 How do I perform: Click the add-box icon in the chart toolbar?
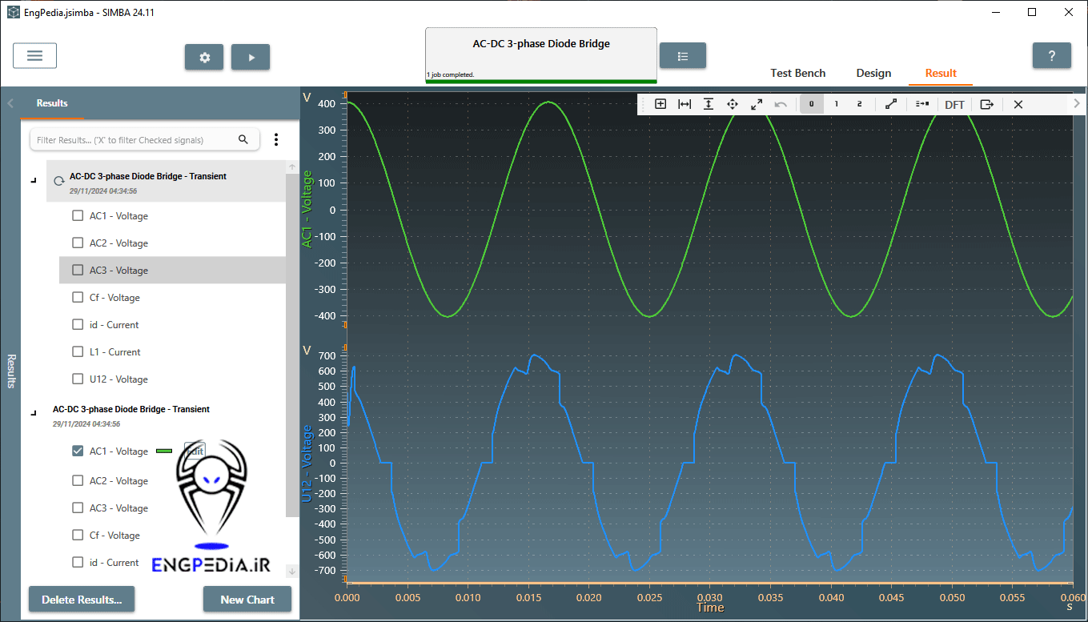[660, 104]
